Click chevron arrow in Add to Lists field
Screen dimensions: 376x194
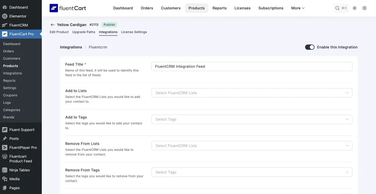coord(347,93)
